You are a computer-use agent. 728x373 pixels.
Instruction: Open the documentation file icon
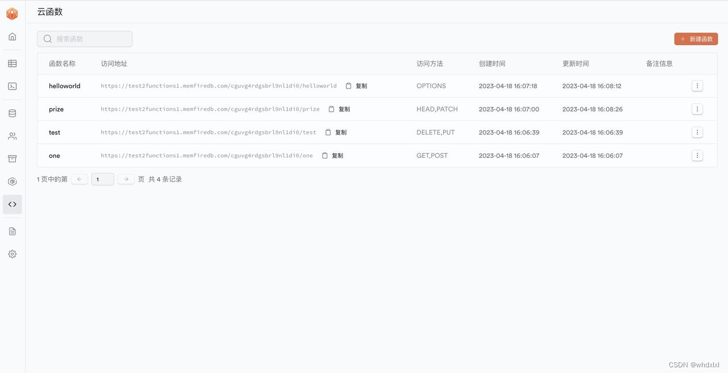point(12,231)
